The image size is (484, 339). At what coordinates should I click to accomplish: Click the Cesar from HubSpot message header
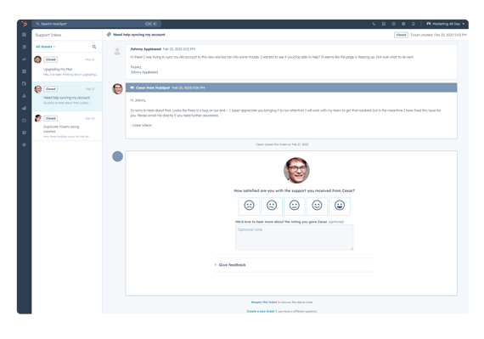[291, 88]
